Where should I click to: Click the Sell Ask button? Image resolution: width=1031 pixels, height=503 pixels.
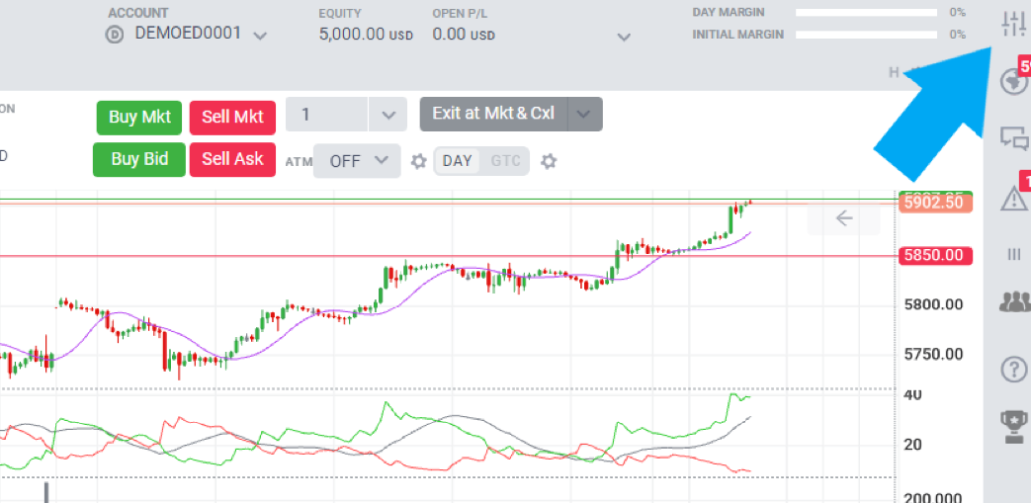pos(233,159)
